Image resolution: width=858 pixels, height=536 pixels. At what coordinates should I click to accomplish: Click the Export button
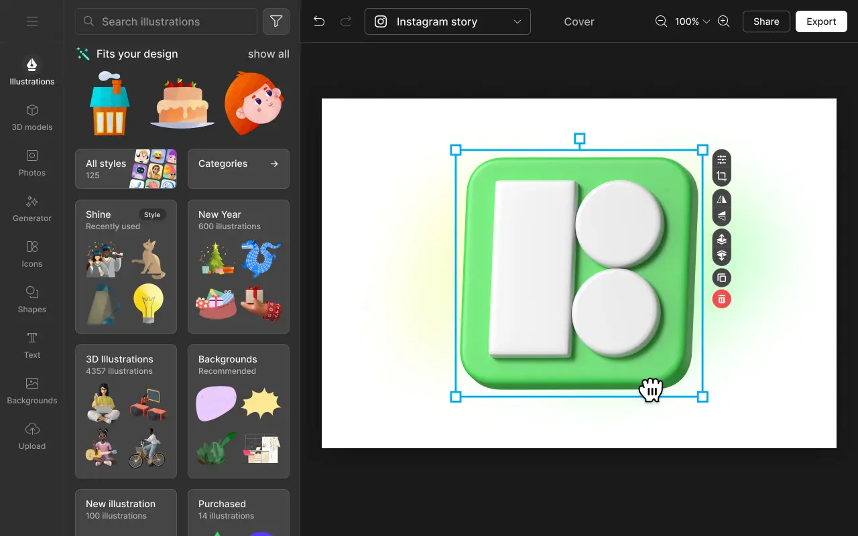(x=820, y=21)
